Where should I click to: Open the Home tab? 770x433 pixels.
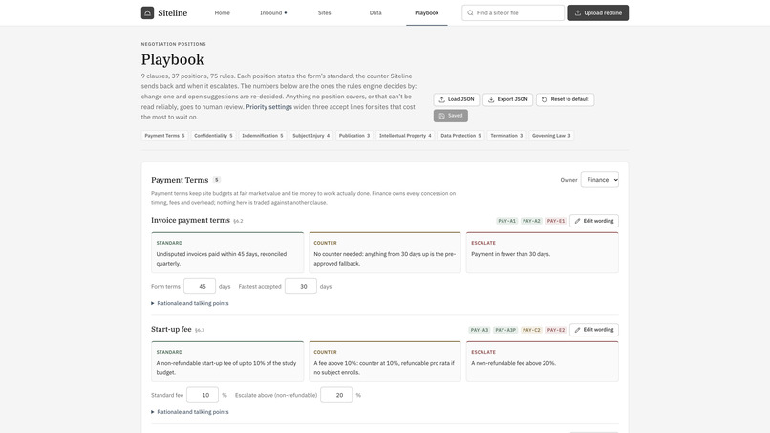[x=222, y=12]
